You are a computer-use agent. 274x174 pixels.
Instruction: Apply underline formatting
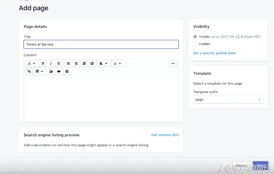[x=59, y=64]
